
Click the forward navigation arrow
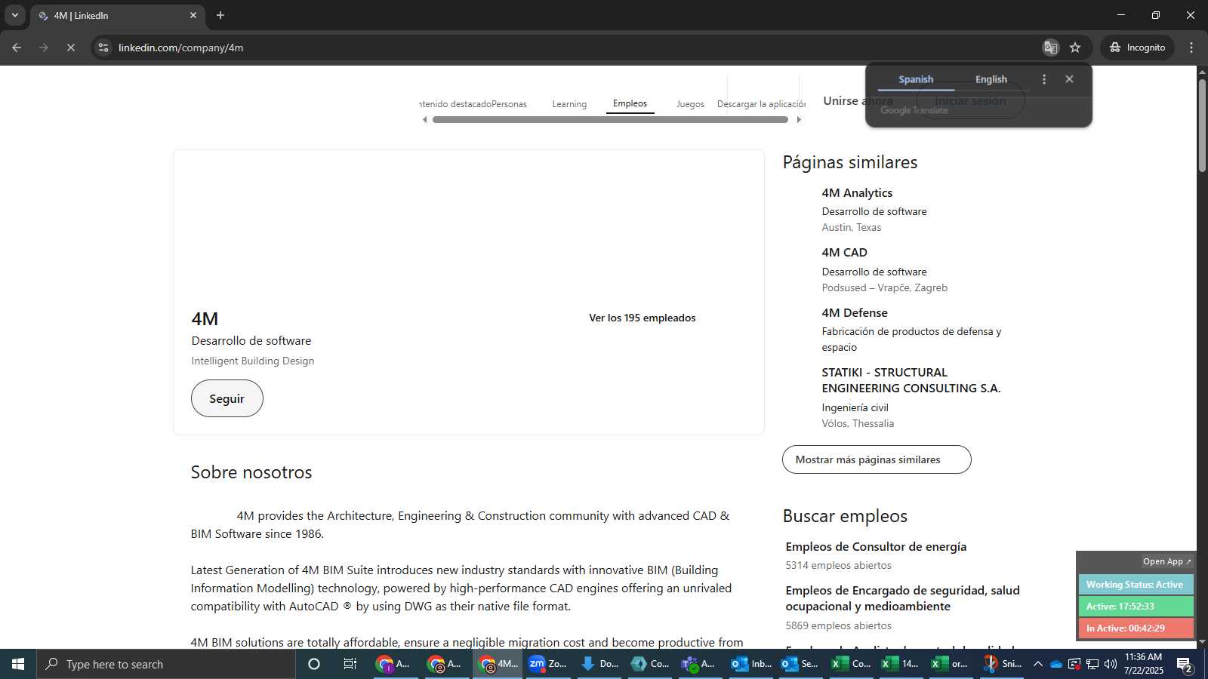44,48
